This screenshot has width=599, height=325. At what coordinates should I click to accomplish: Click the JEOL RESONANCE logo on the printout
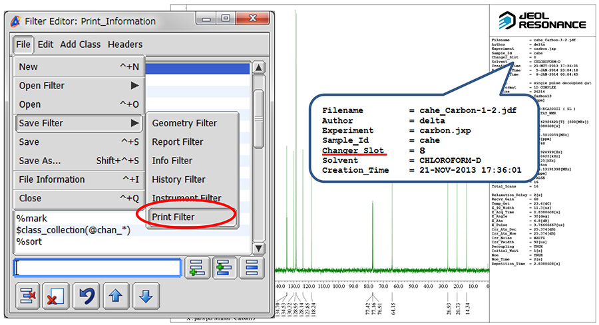pyautogui.click(x=542, y=21)
